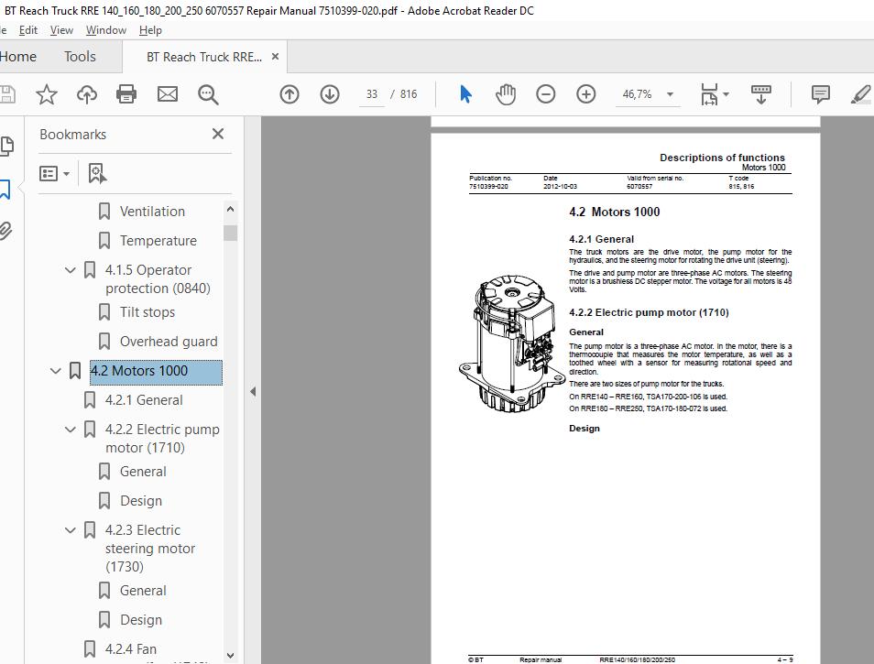Zoom in with plus button

pos(585,94)
